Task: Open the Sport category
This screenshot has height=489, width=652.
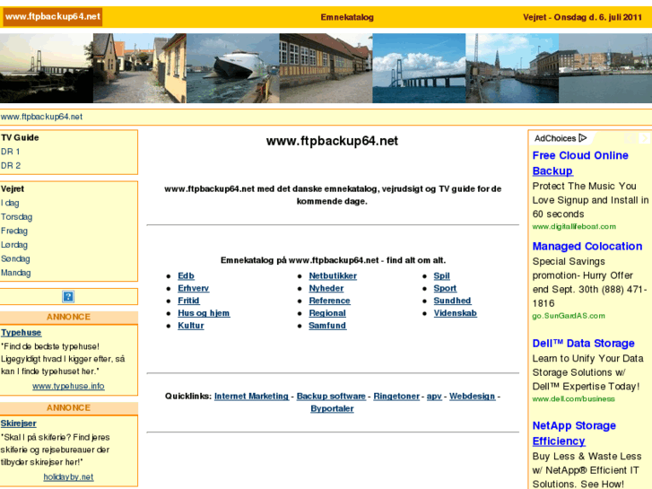Action: tap(445, 288)
